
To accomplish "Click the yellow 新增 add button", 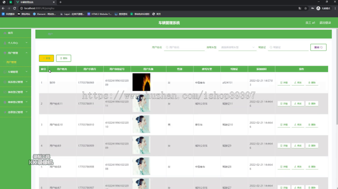I will [x=46, y=58].
